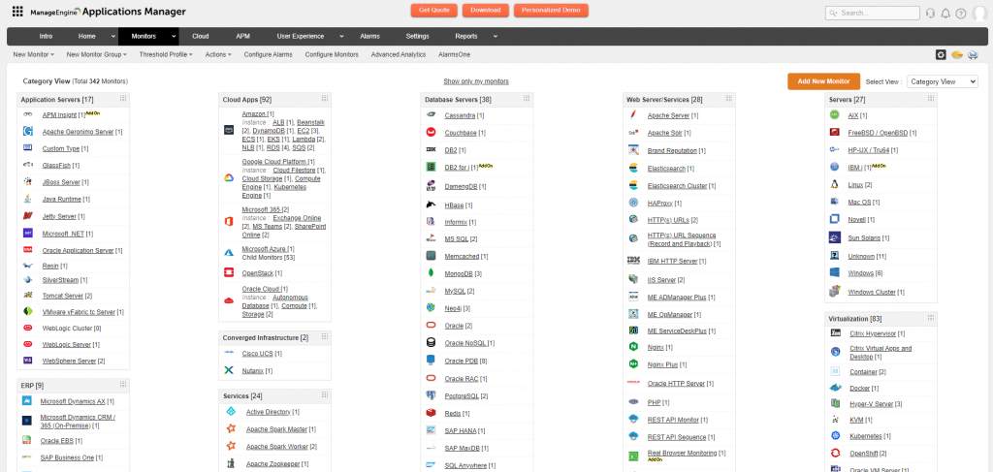
Task: Open the WebSphere Server link
Action: pyautogui.click(x=69, y=361)
